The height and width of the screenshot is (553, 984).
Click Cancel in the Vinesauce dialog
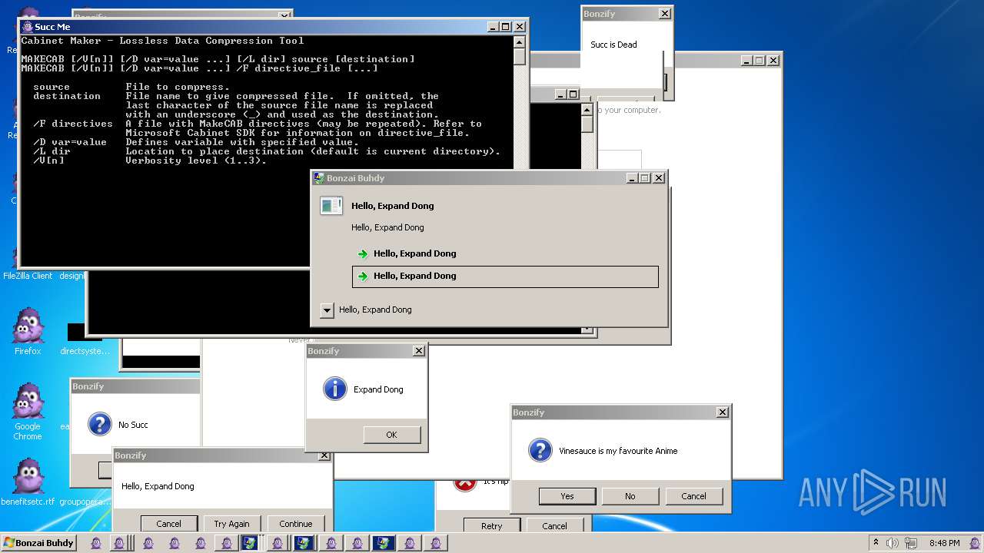pos(693,496)
